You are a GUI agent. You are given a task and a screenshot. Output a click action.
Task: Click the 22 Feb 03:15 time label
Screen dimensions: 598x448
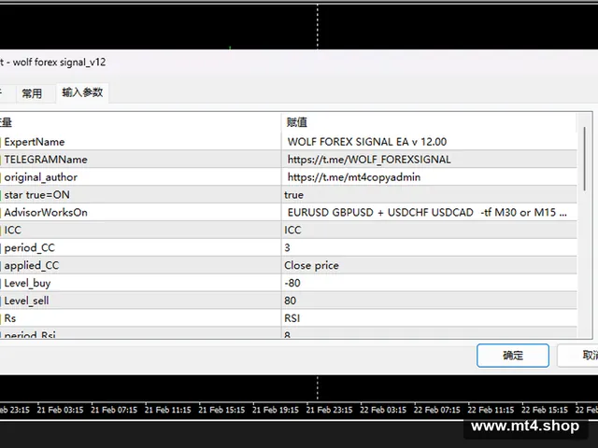click(x=383, y=410)
